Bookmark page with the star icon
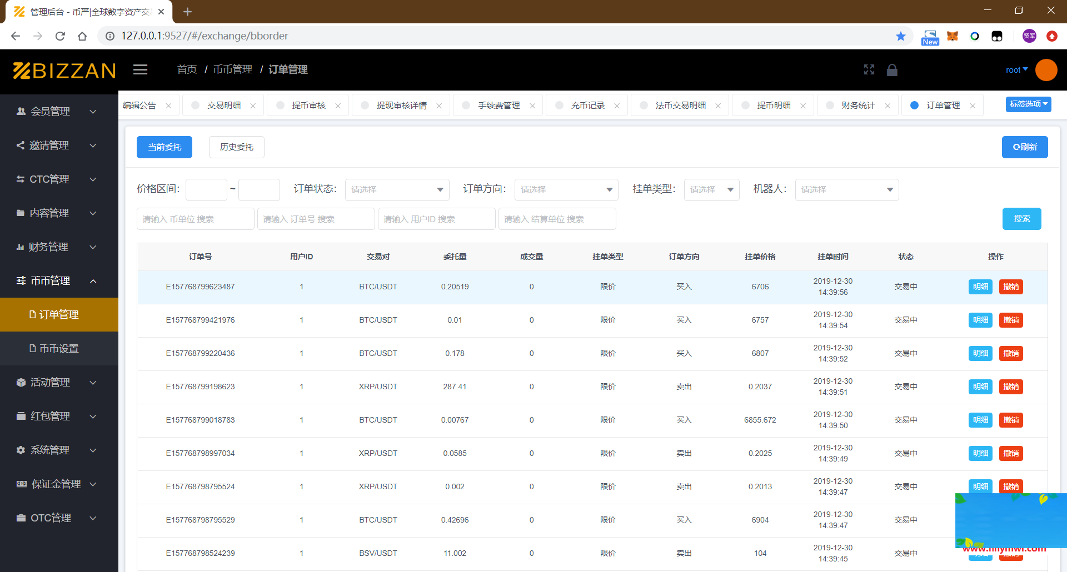 click(x=901, y=36)
